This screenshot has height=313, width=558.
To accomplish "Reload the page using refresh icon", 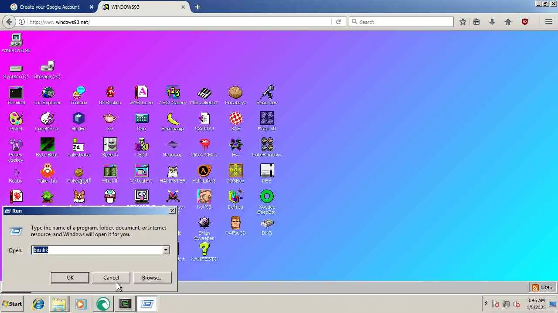I will click(338, 22).
